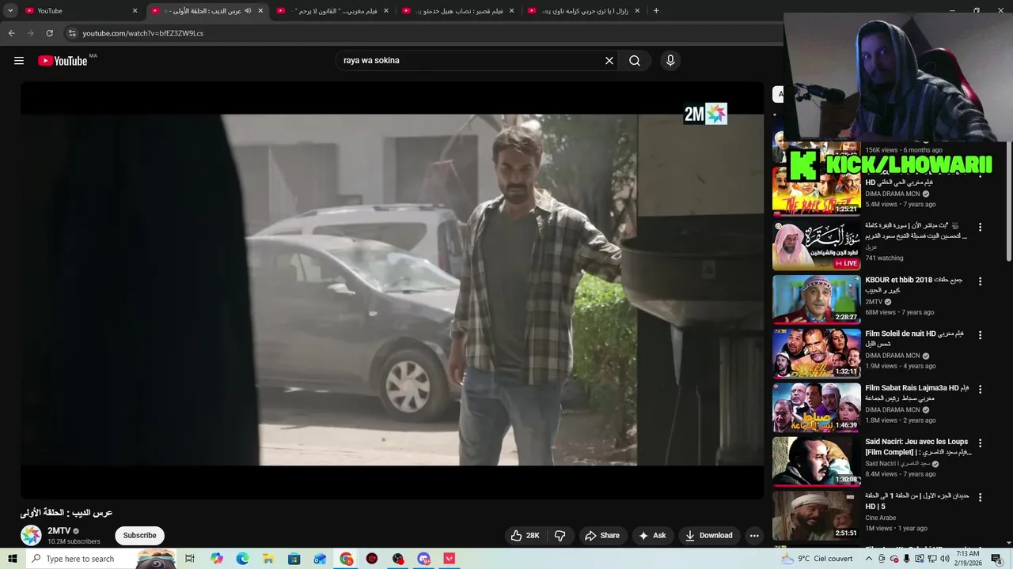The image size is (1013, 569).
Task: Open KBOUR et hbib thumbnail 2:28:27
Action: pos(817,300)
